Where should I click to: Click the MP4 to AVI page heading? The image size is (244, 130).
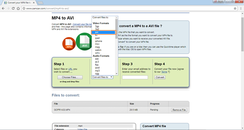63,18
